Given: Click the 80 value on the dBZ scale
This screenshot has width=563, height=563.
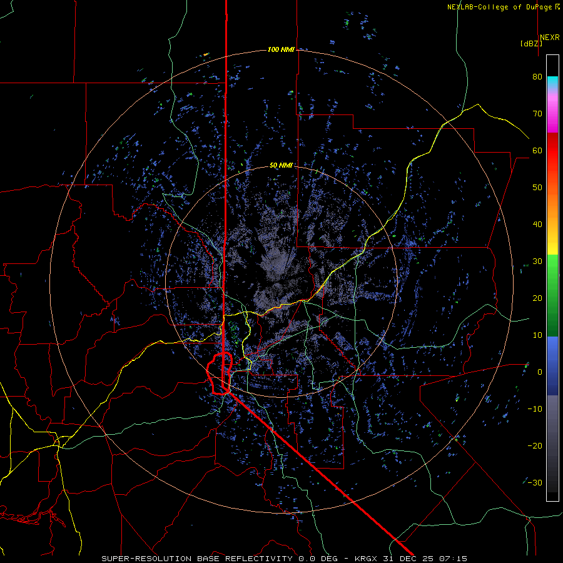Looking at the screenshot, I should point(537,76).
